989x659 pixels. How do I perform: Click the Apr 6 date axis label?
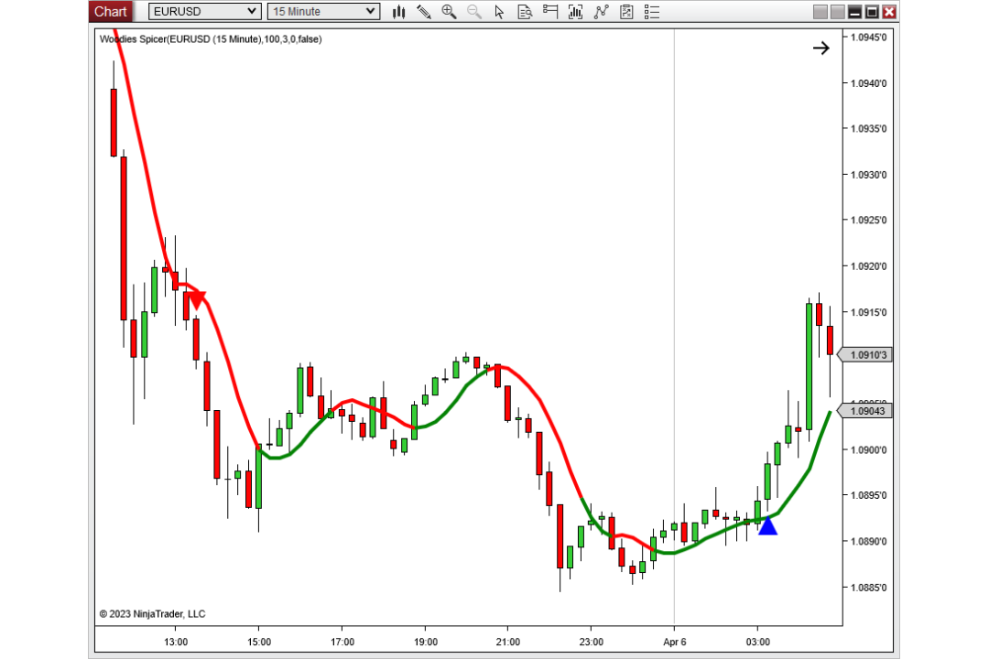coord(674,642)
